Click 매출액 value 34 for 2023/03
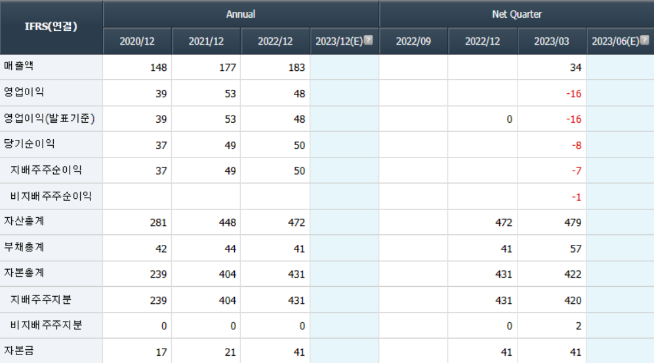Viewport: 654px width, 363px height. [x=575, y=68]
